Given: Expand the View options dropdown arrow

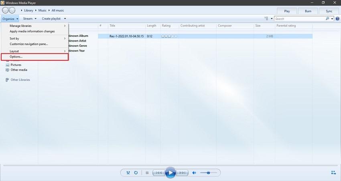Looking at the screenshot, I should [272, 19].
